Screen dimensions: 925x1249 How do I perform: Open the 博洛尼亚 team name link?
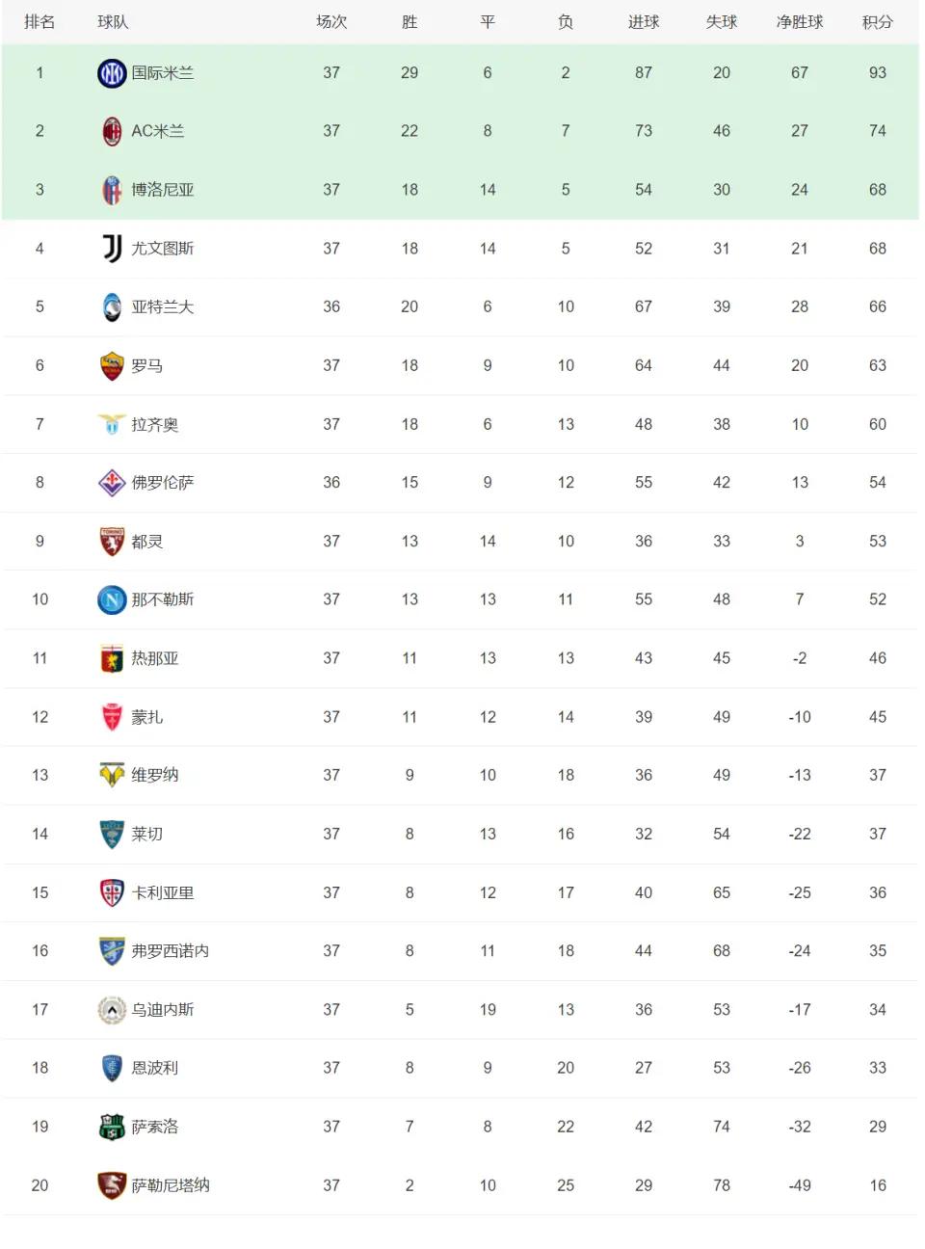163,190
